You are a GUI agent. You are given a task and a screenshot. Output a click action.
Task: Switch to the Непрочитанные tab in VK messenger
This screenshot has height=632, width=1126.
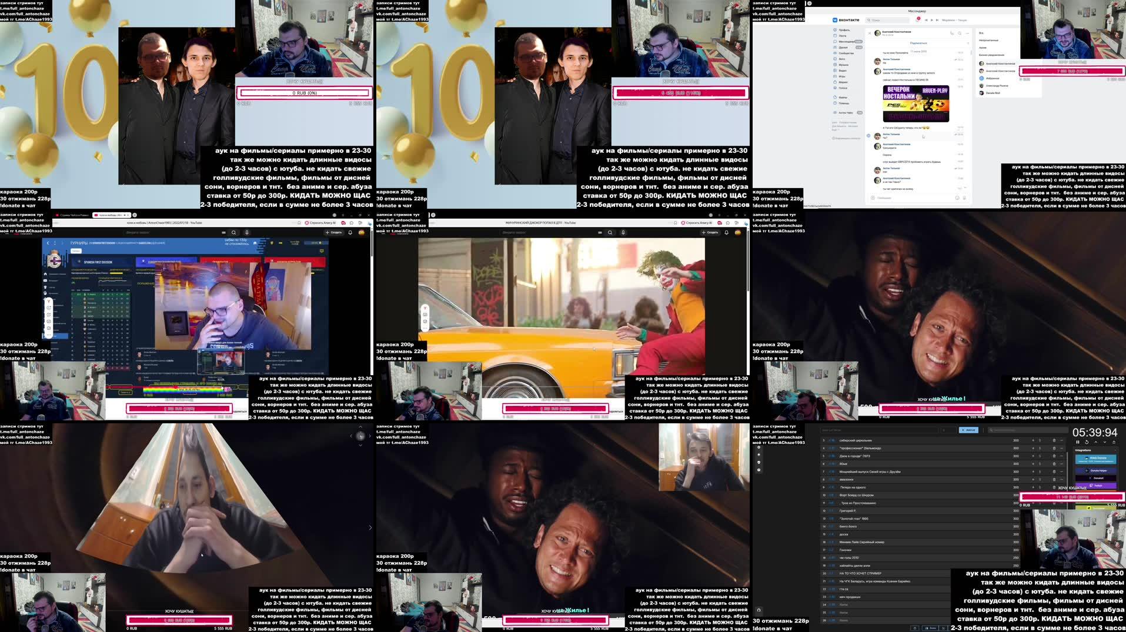click(x=988, y=41)
